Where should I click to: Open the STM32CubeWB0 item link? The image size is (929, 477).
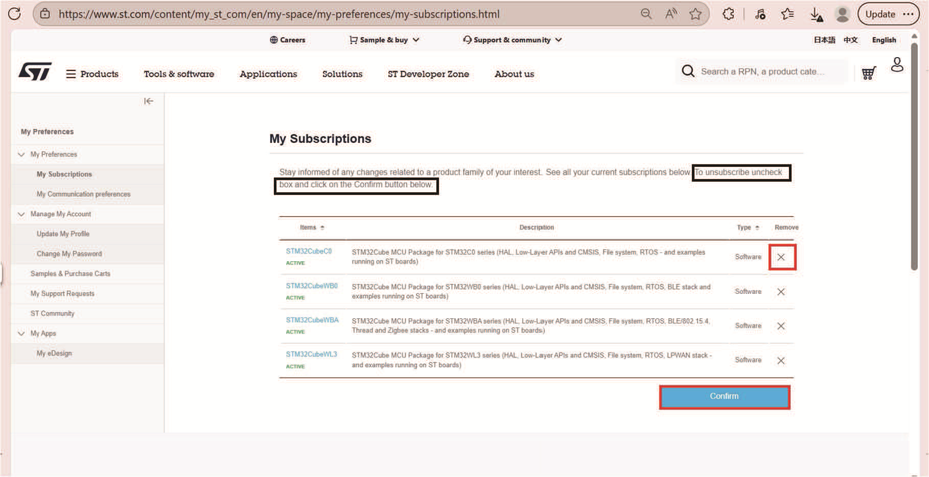point(312,286)
